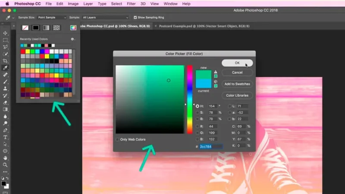
Task: Open the Sample All Layers dropdown
Action: pyautogui.click(x=105, y=17)
